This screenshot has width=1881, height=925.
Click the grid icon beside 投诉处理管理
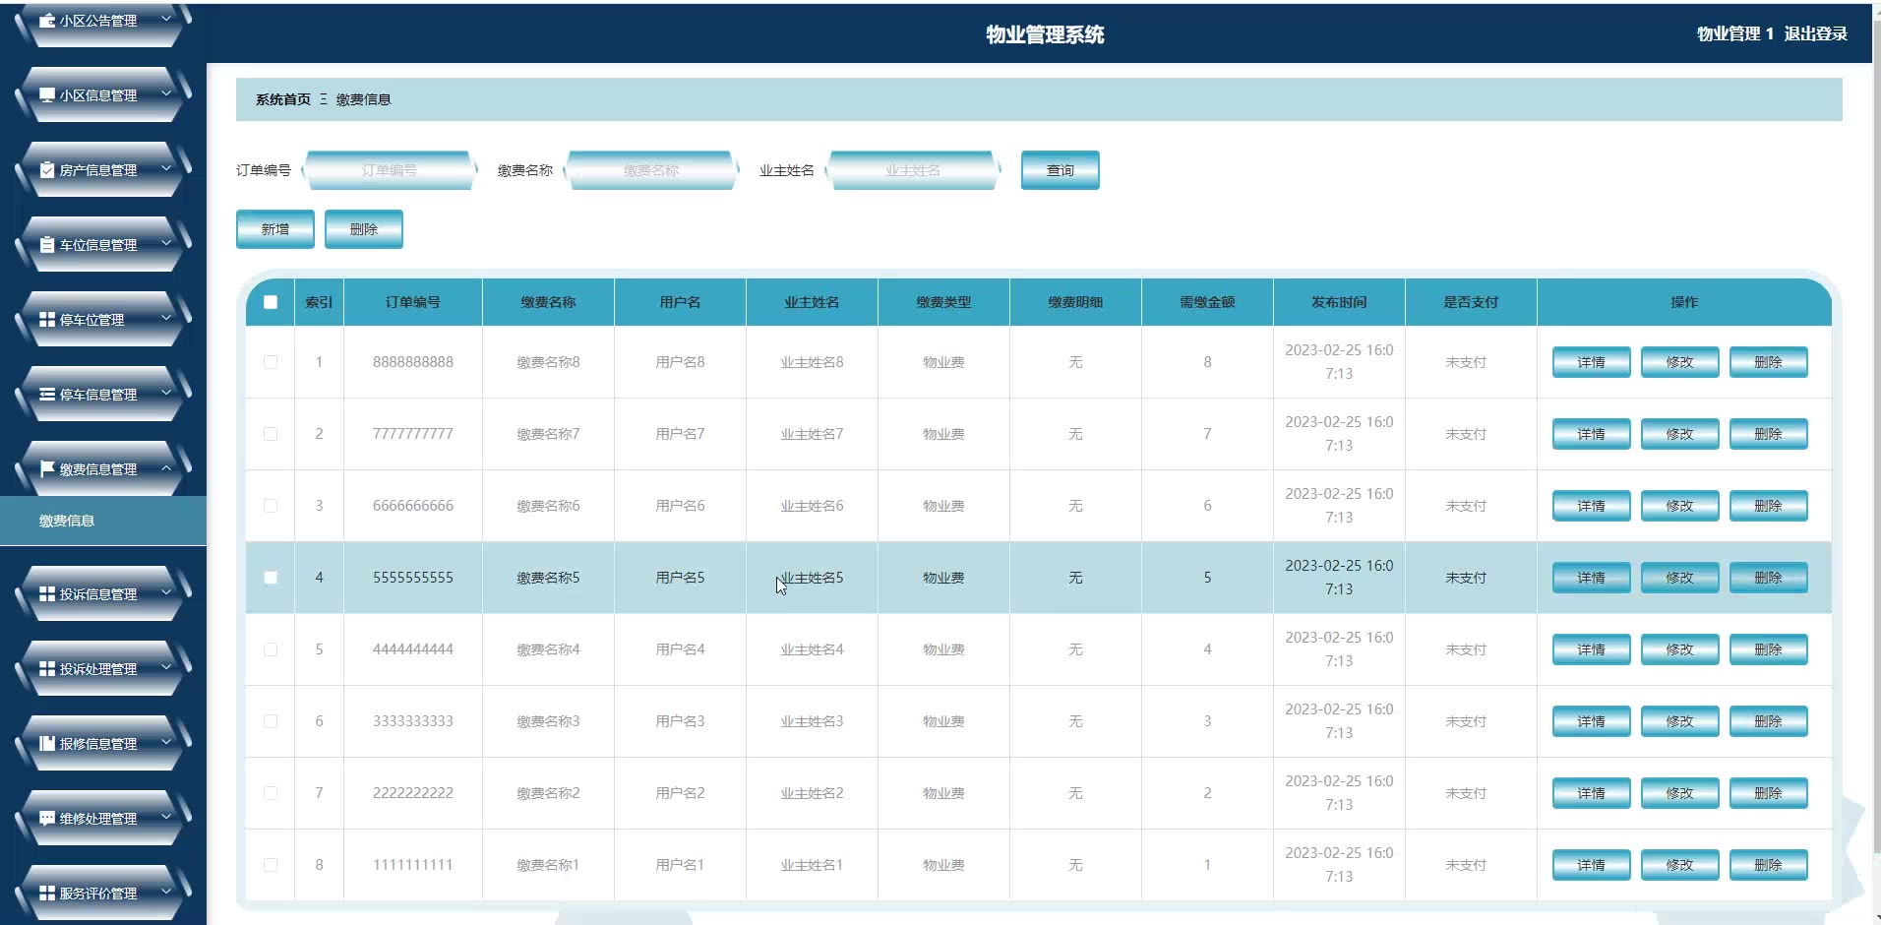pyautogui.click(x=47, y=669)
